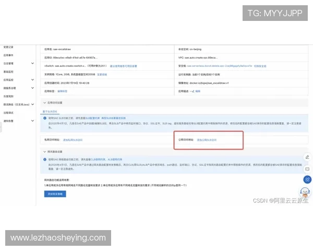This screenshot has height=251, width=313.
Task: Click the floating edit icon on right edge
Action: [x=308, y=157]
